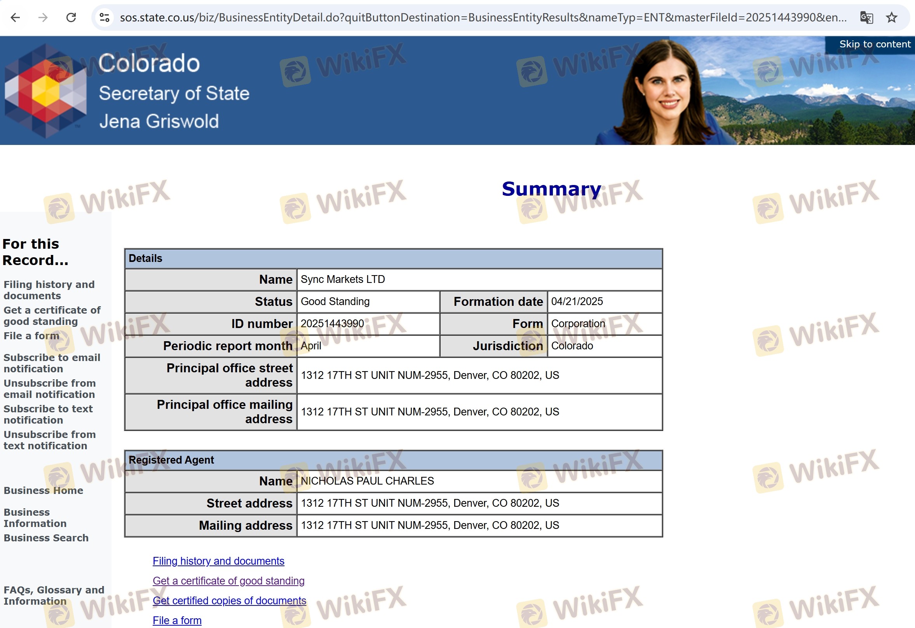Click the Summary page heading
The width and height of the screenshot is (915, 628).
coord(551,189)
